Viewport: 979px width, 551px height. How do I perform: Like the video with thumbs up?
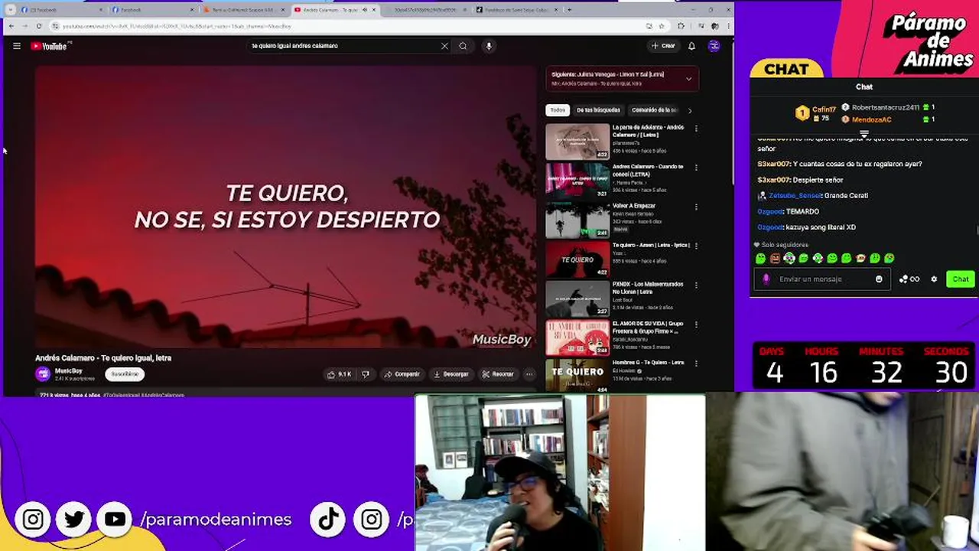pyautogui.click(x=339, y=374)
